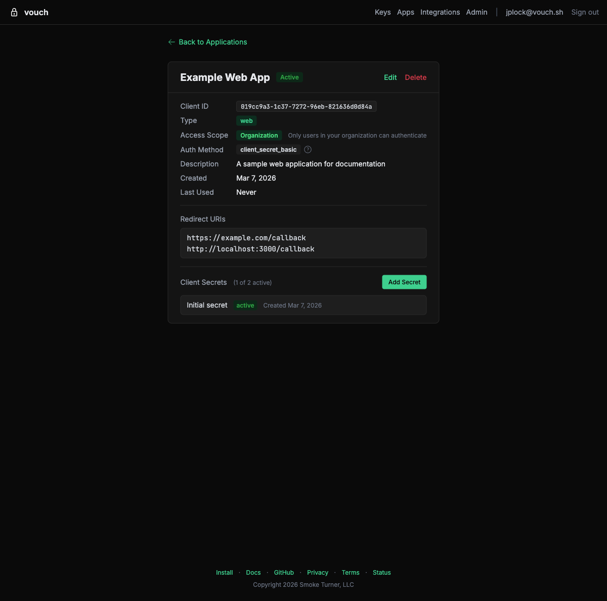
Task: Open the Integrations section
Action: (440, 12)
